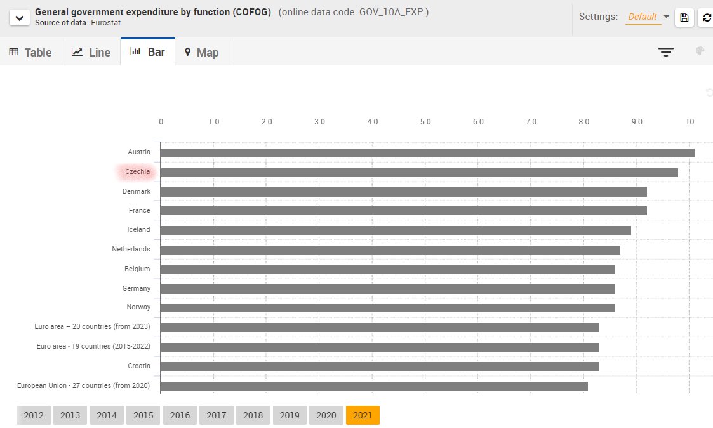Image resolution: width=713 pixels, height=428 pixels.
Task: Select year 2019
Action: (290, 415)
